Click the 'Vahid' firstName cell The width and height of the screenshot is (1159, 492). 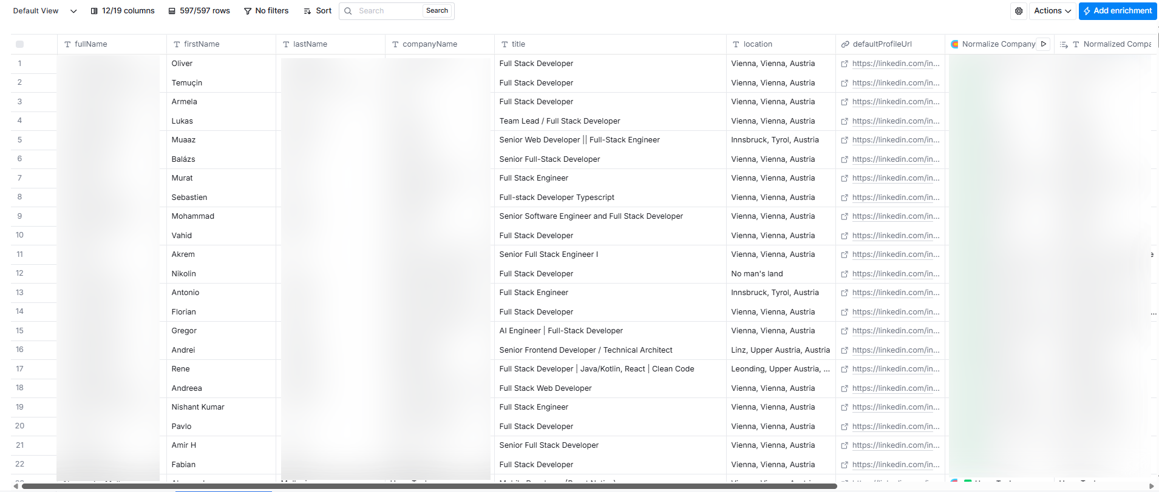pos(221,236)
